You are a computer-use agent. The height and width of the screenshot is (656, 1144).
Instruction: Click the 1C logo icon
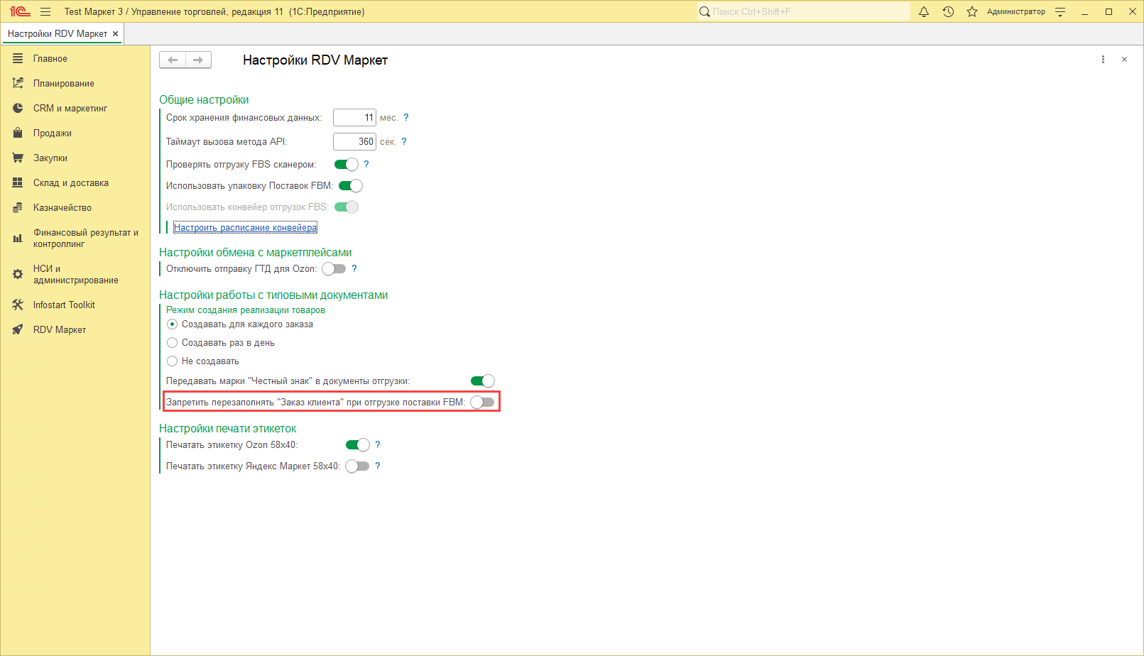point(20,11)
